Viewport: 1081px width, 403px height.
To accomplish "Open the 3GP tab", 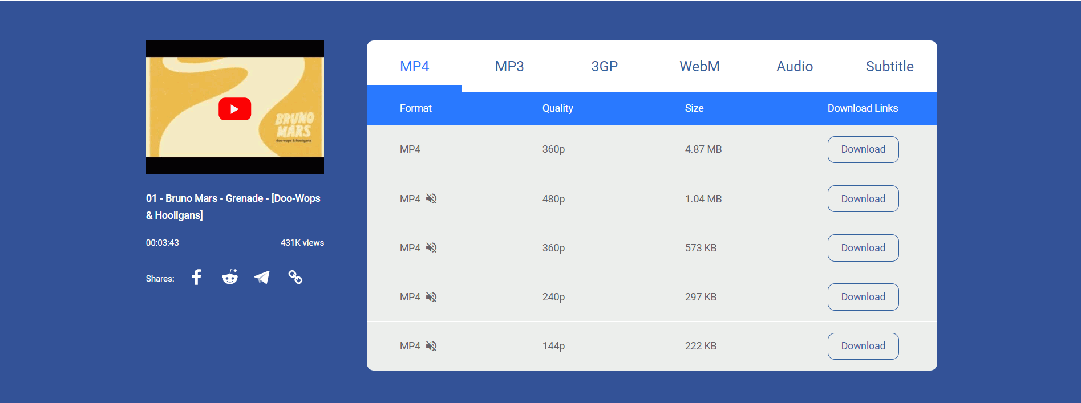I will pos(605,66).
